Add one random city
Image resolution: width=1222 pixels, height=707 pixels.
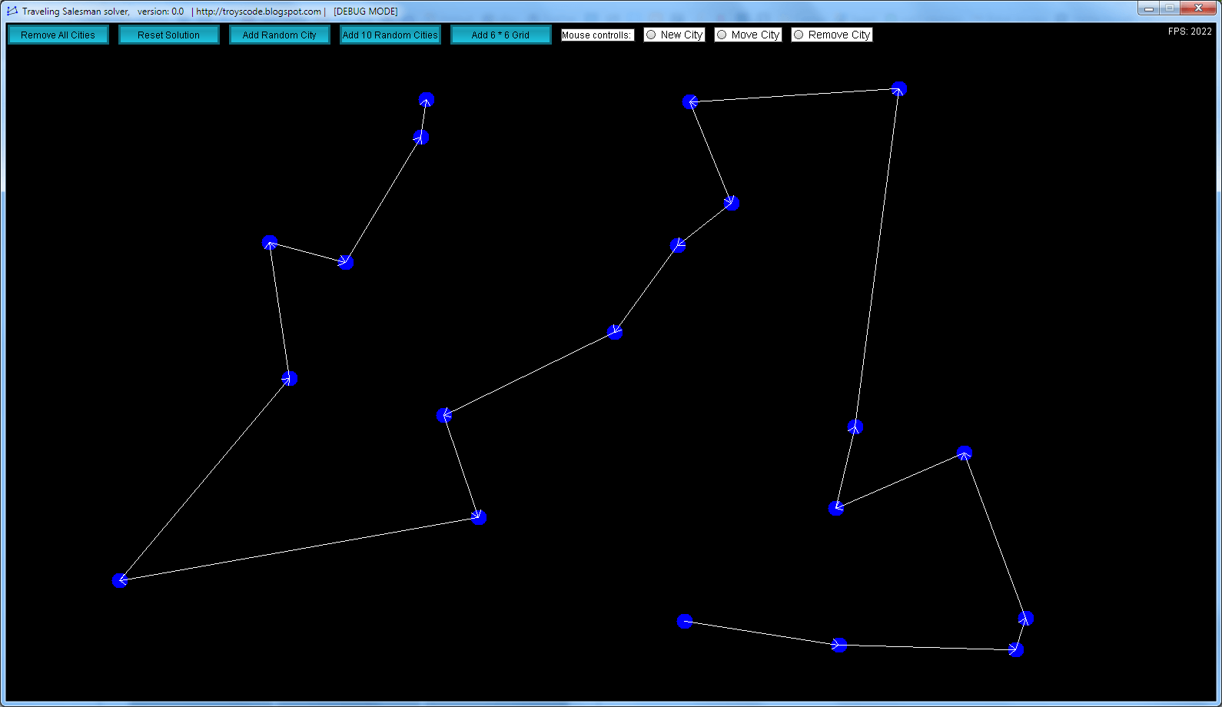[x=280, y=35]
